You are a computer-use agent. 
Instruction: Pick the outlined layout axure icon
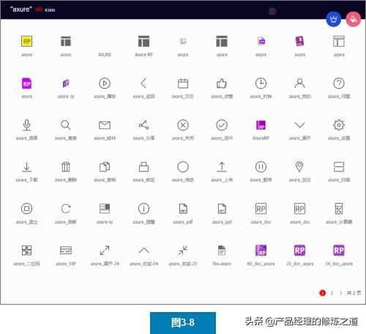tap(339, 41)
